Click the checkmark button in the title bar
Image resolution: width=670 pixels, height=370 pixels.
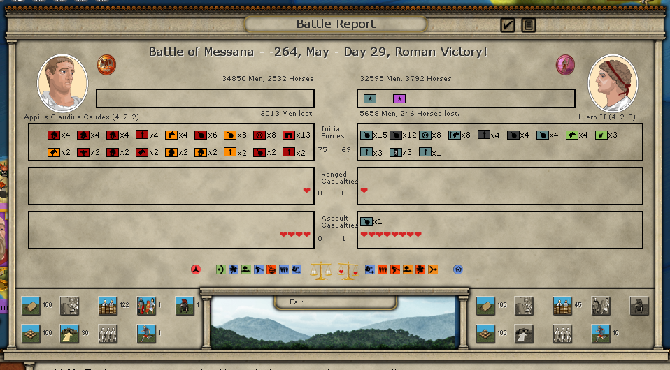point(508,25)
